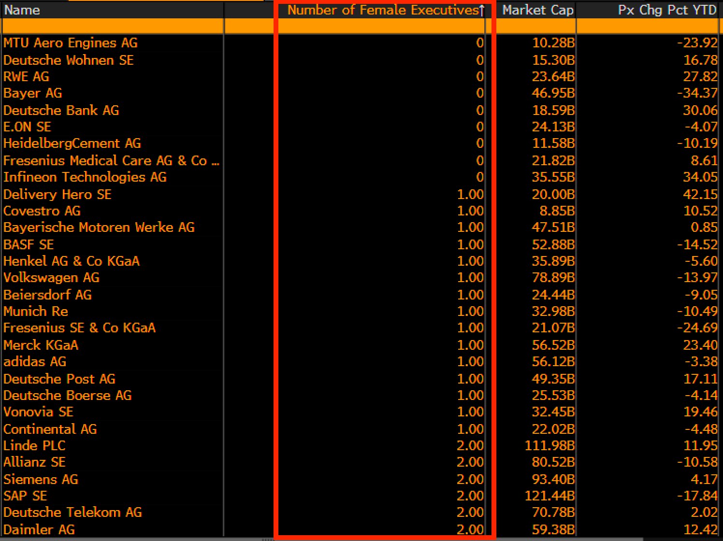Click Fresenius SE & Co KGaA
Screen dimensions: 723x541
coord(80,328)
